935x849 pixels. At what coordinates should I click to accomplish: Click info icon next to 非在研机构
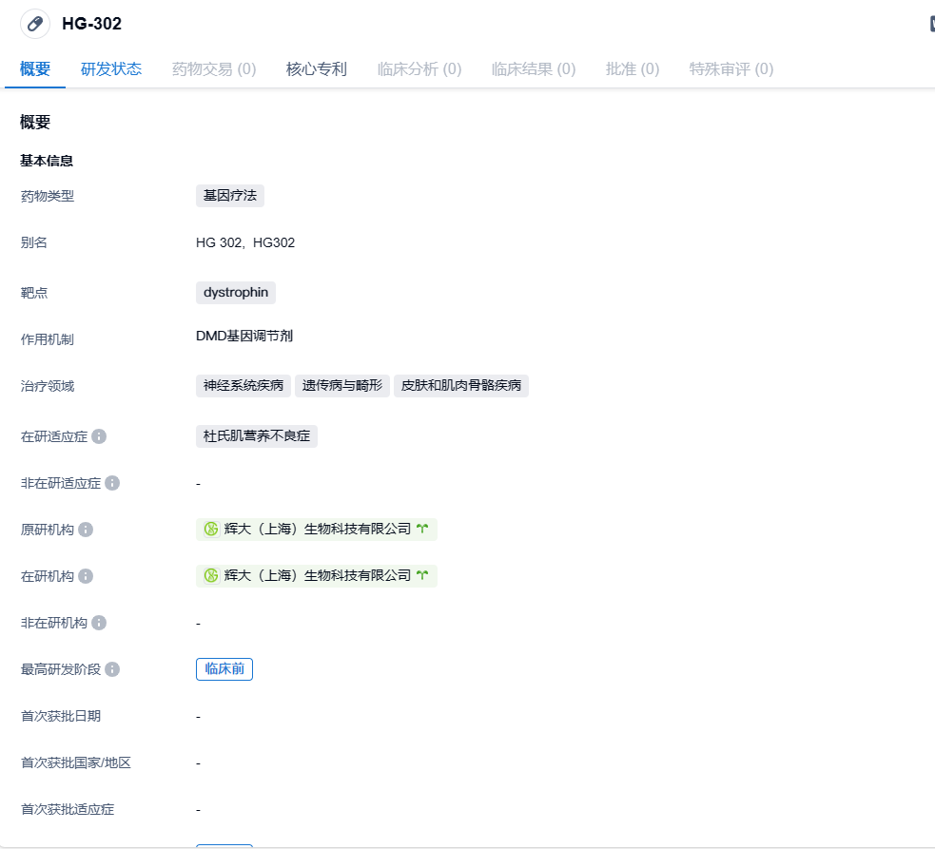(99, 623)
